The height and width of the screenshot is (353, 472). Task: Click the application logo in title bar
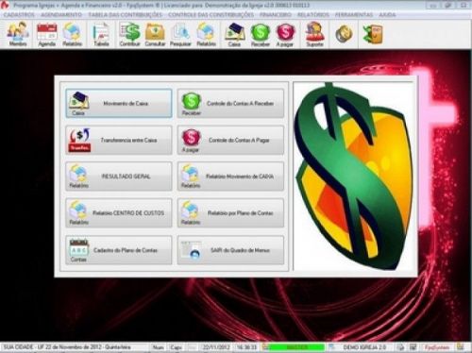pyautogui.click(x=5, y=5)
